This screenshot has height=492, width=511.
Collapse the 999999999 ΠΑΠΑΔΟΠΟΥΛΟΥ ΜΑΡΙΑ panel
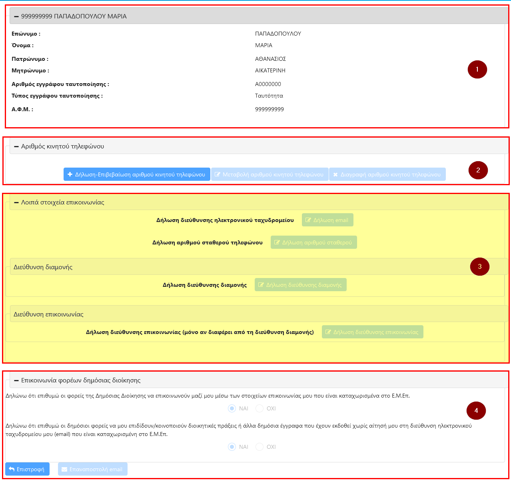pos(16,16)
